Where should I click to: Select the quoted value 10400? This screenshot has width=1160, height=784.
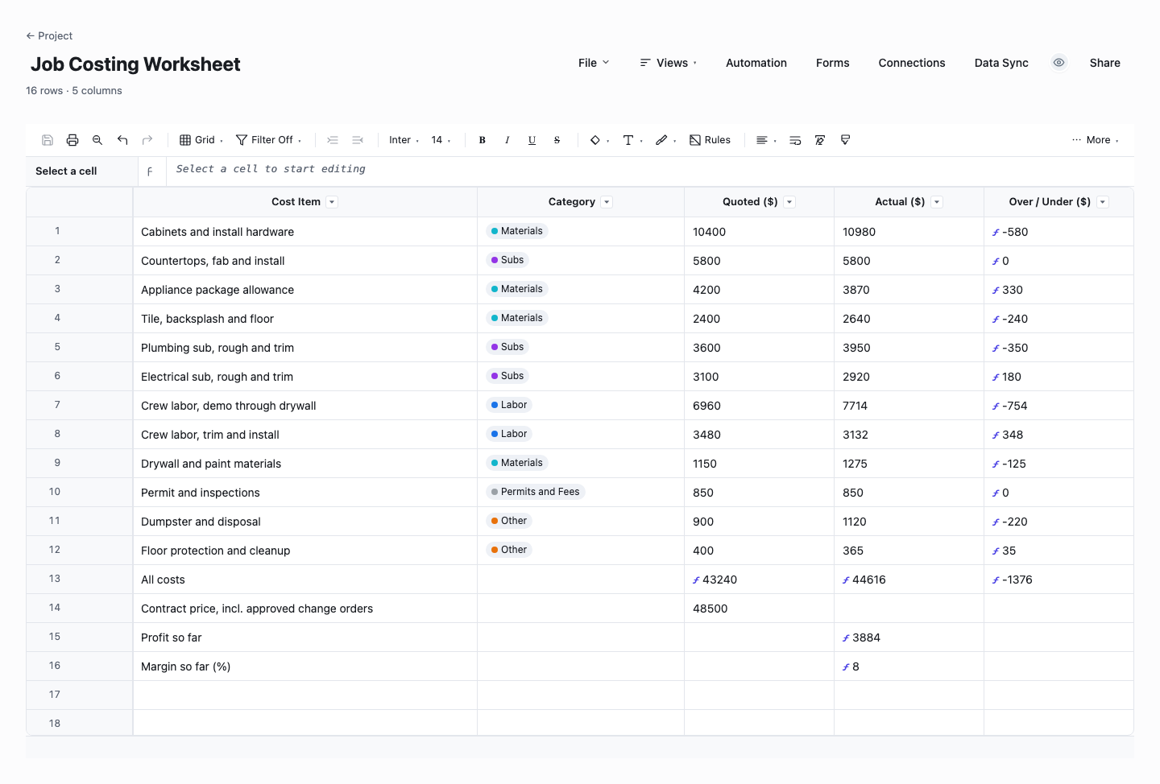[759, 232]
